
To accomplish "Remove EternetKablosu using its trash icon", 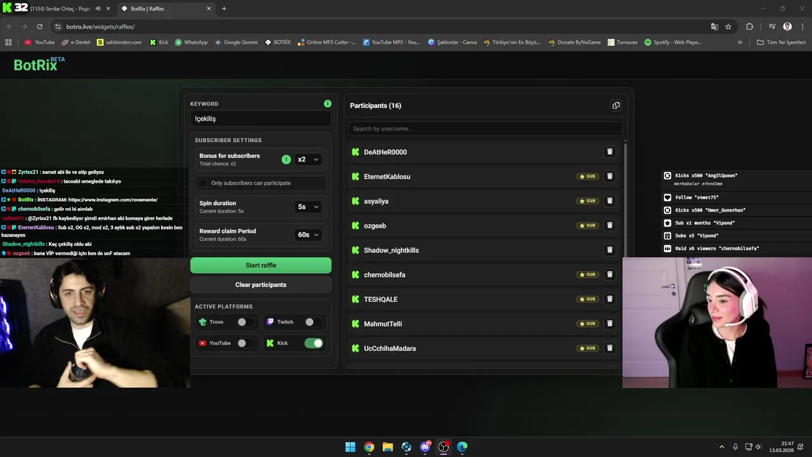I will pos(610,176).
